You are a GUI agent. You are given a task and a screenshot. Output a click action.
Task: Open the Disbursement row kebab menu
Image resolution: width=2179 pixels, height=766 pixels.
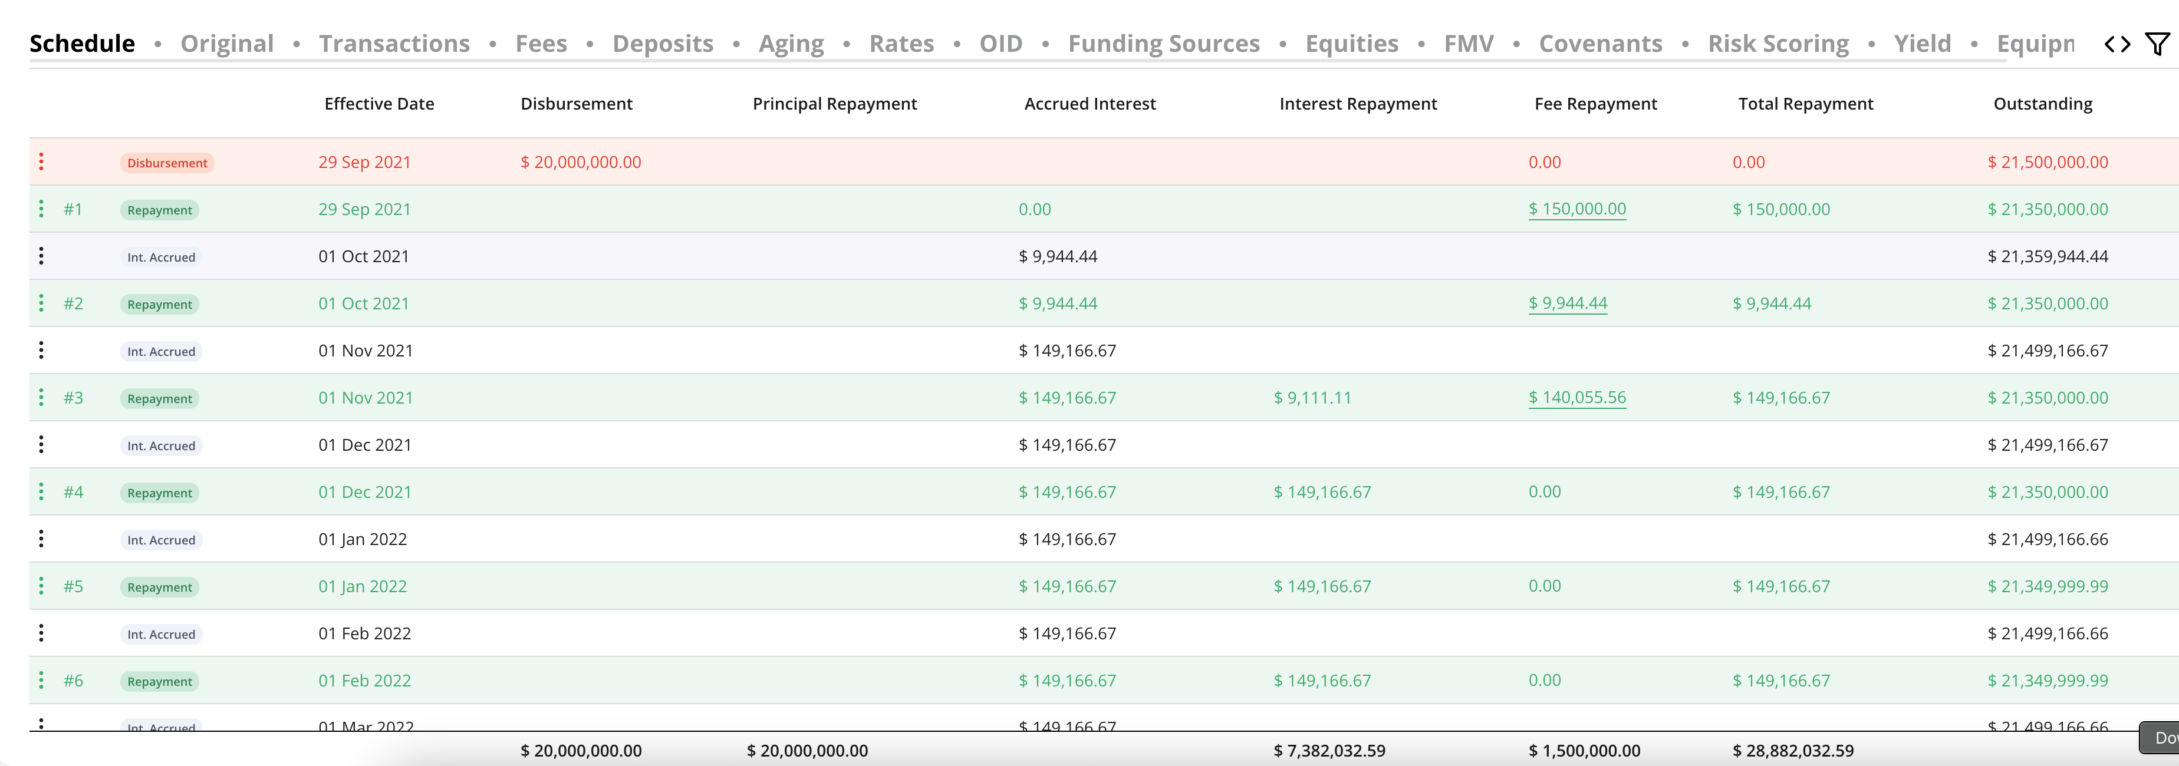click(41, 161)
